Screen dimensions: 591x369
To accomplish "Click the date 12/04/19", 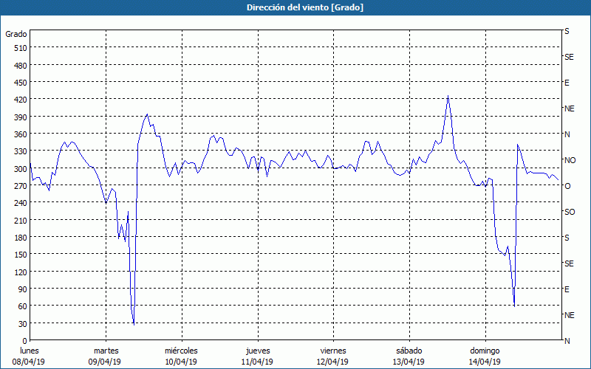I will click(x=333, y=362).
